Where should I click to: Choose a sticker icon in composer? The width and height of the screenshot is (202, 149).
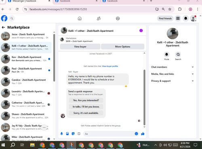point(73,134)
